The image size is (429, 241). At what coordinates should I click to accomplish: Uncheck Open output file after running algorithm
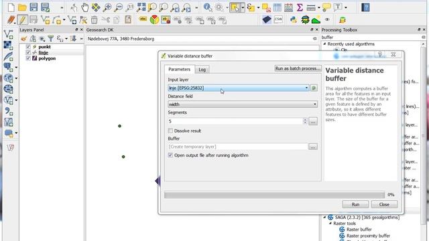(x=170, y=155)
